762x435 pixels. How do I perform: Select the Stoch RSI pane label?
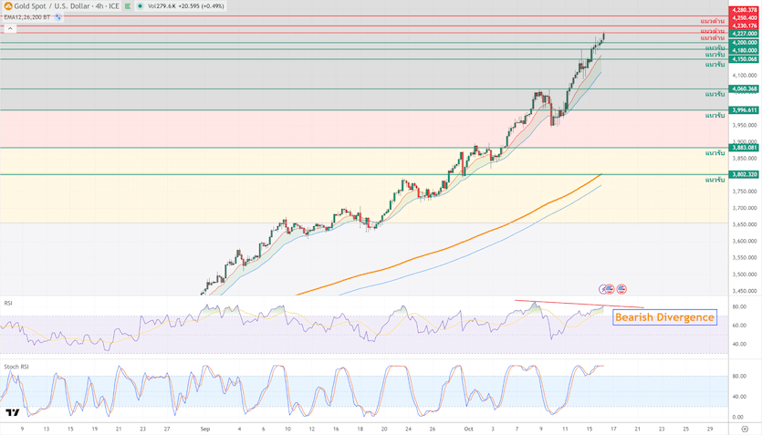[15, 366]
